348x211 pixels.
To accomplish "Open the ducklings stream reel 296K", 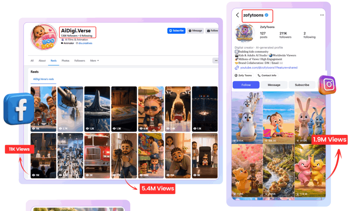I will click(x=279, y=170).
